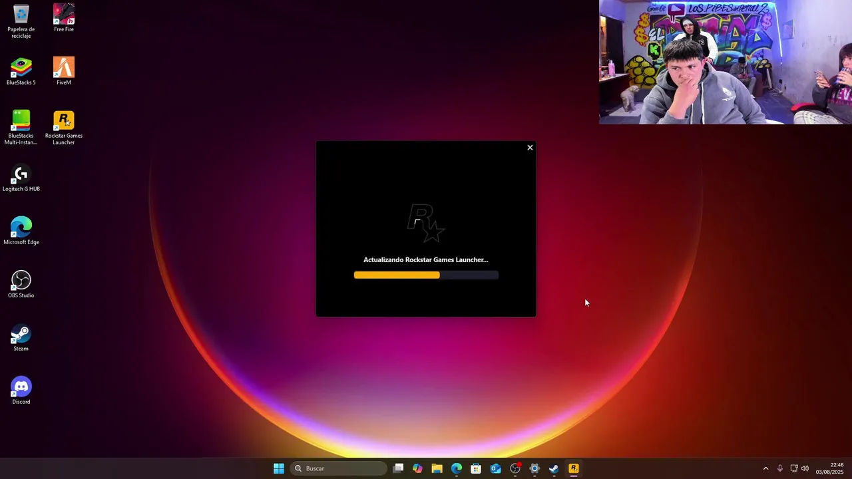Open network status in system tray
Viewport: 852px width, 479px height.
[x=794, y=468]
